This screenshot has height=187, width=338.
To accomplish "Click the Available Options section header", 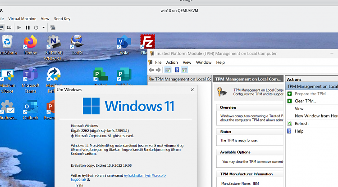I will pos(235,152).
